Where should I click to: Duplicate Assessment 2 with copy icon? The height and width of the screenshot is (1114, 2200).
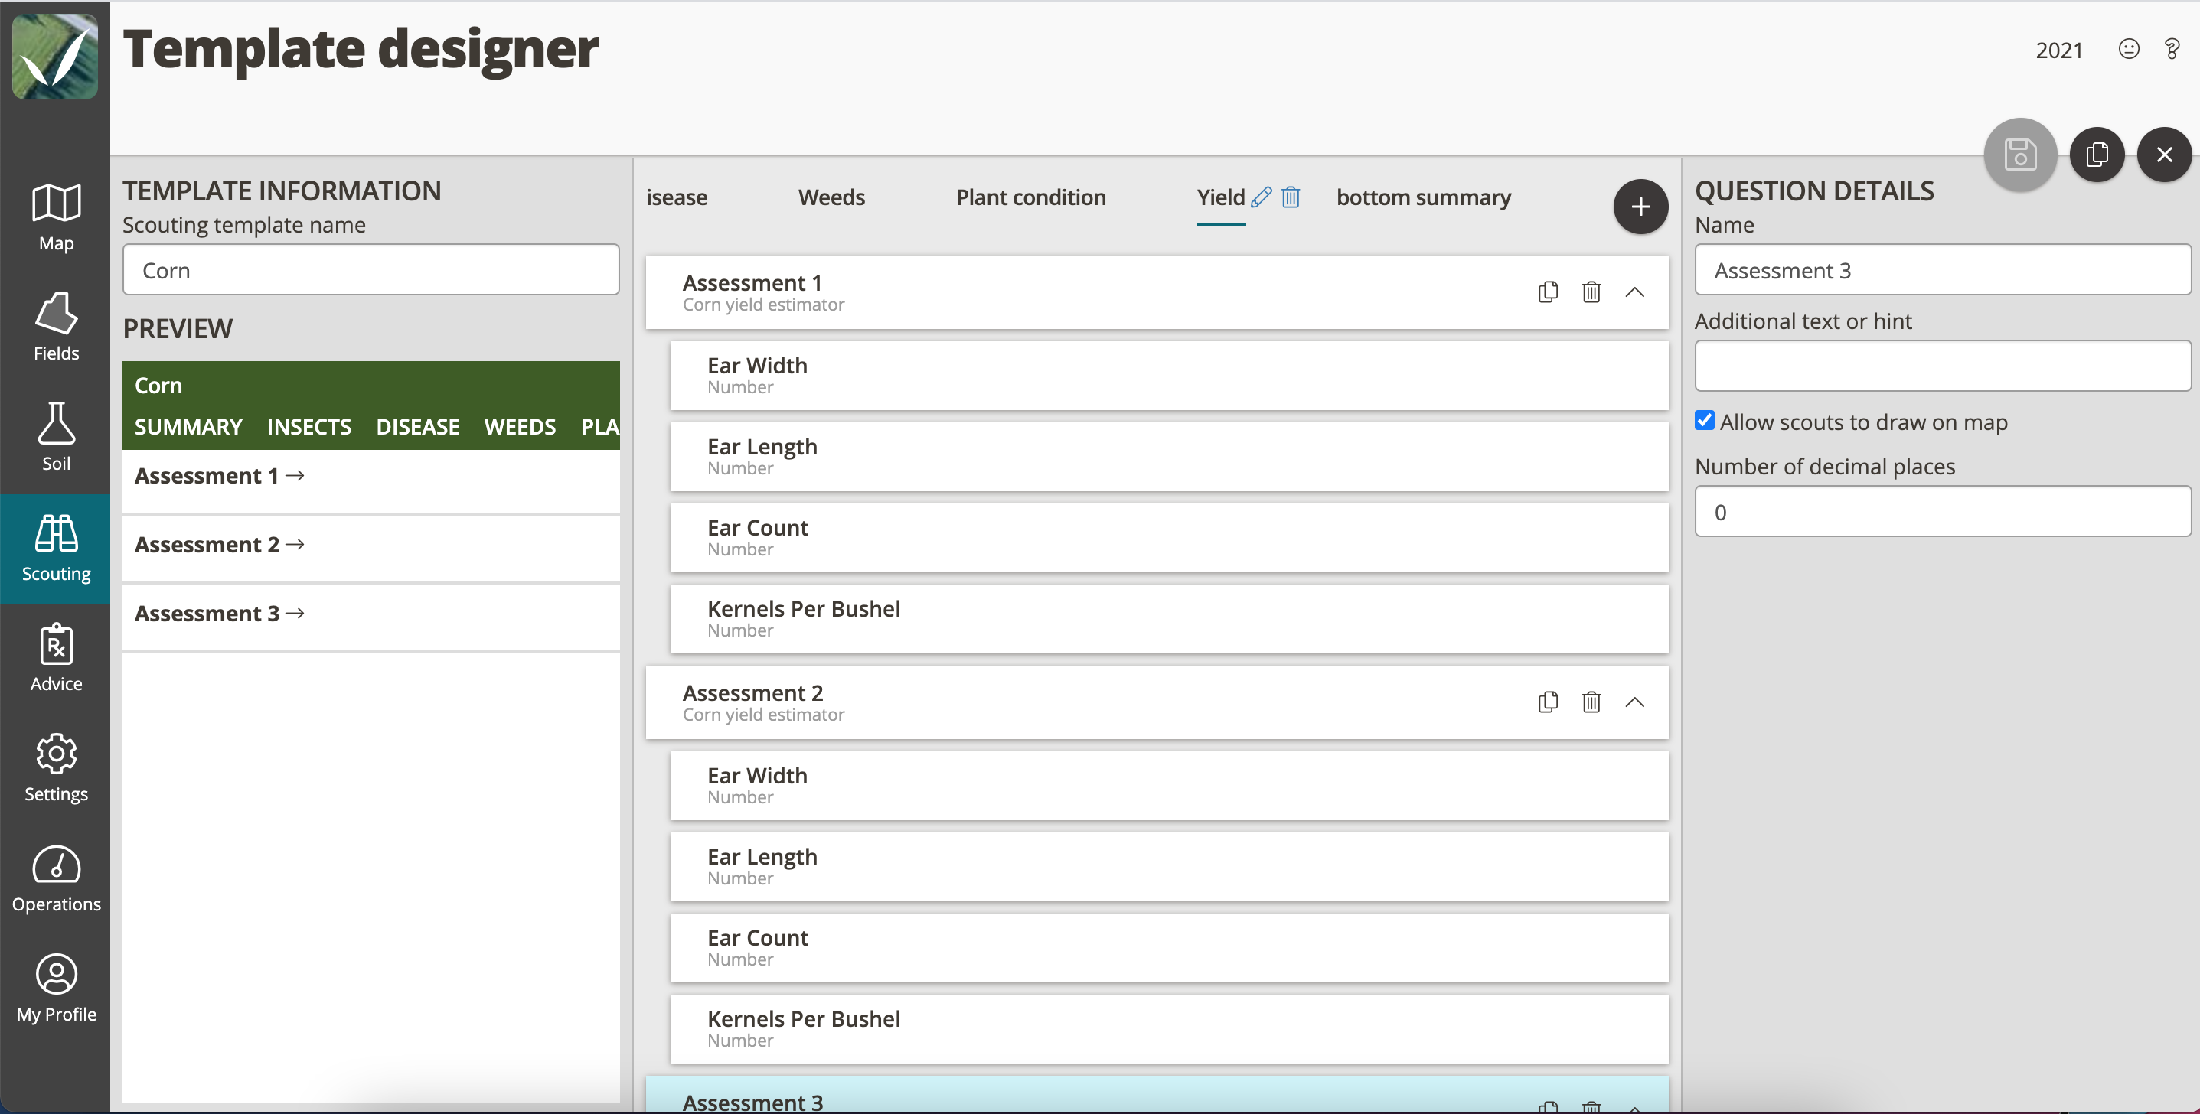1548,702
